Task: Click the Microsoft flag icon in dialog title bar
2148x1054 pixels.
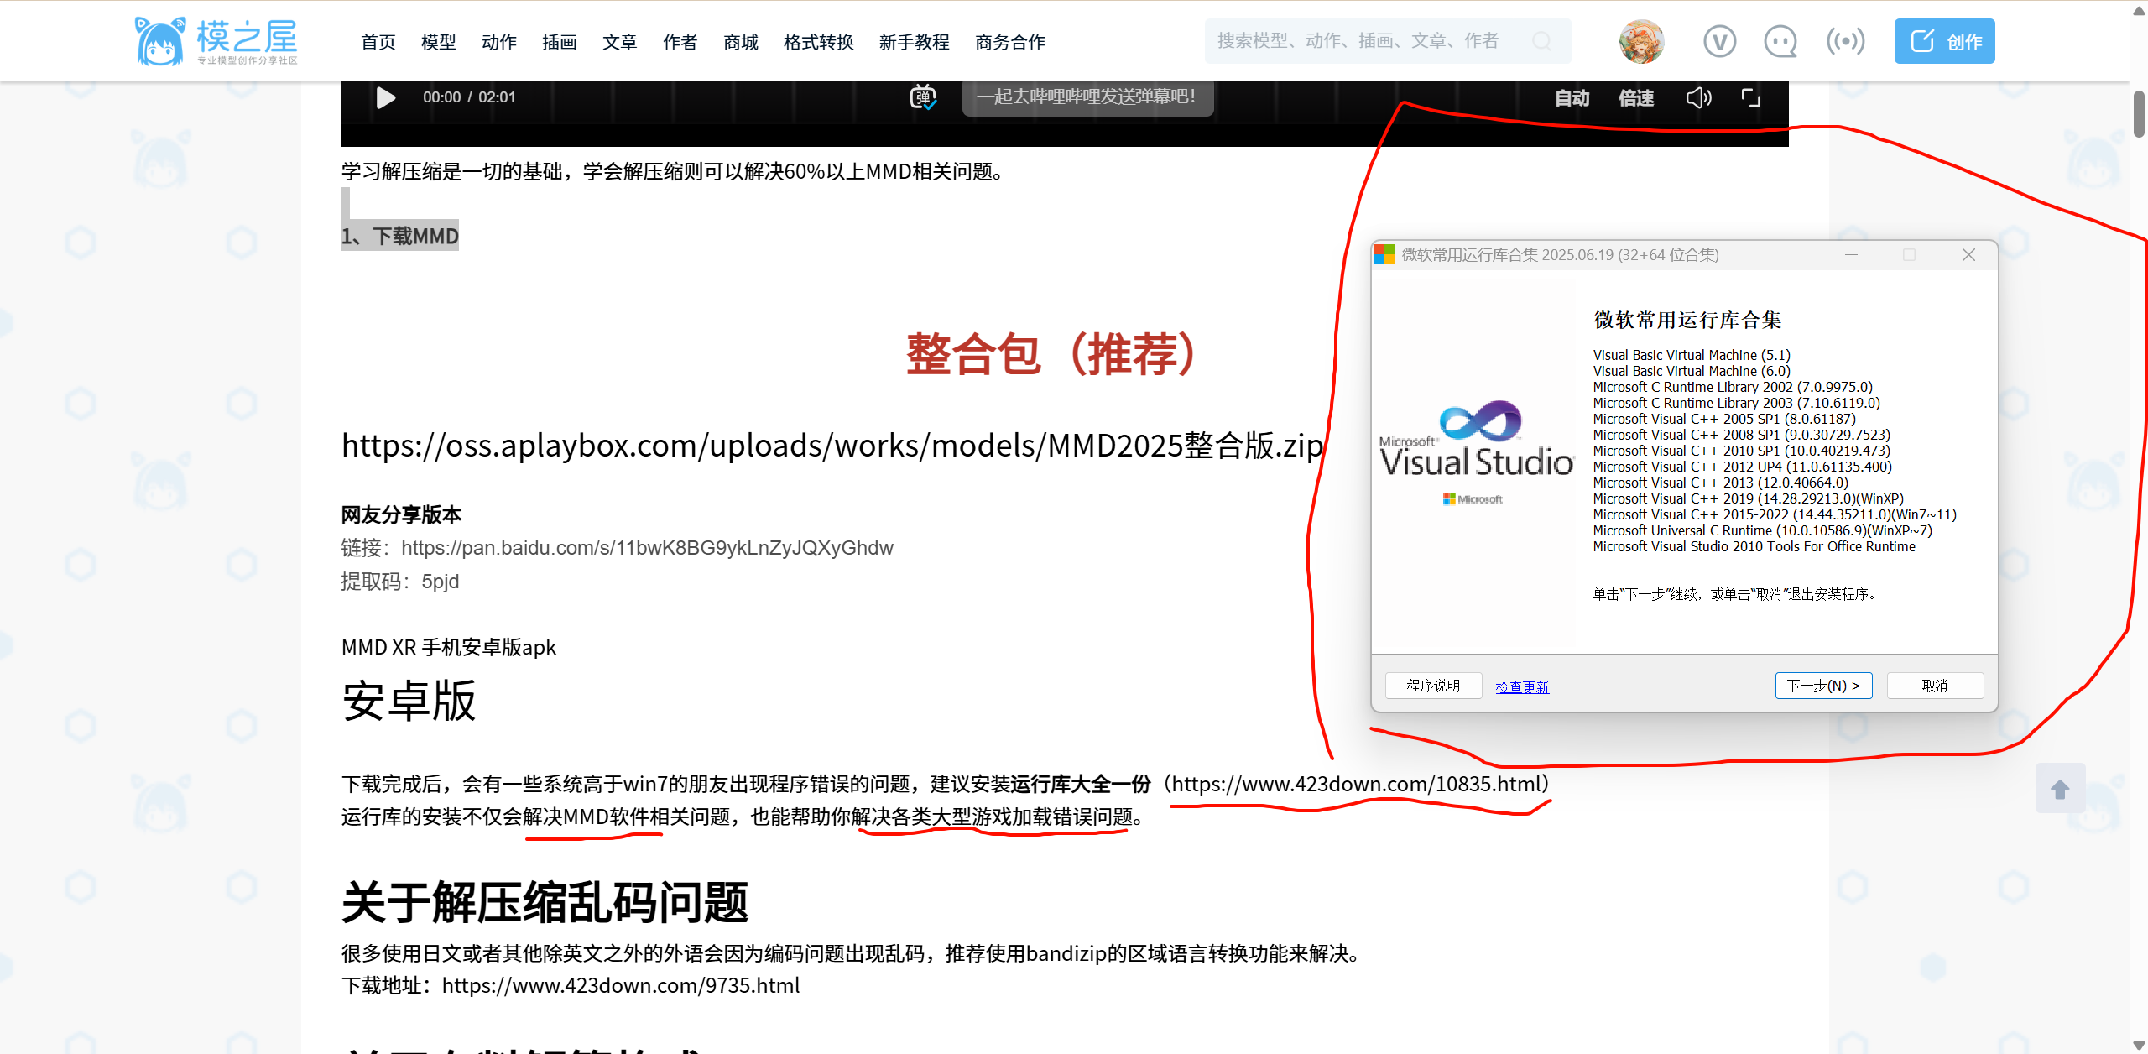Action: 1384,254
